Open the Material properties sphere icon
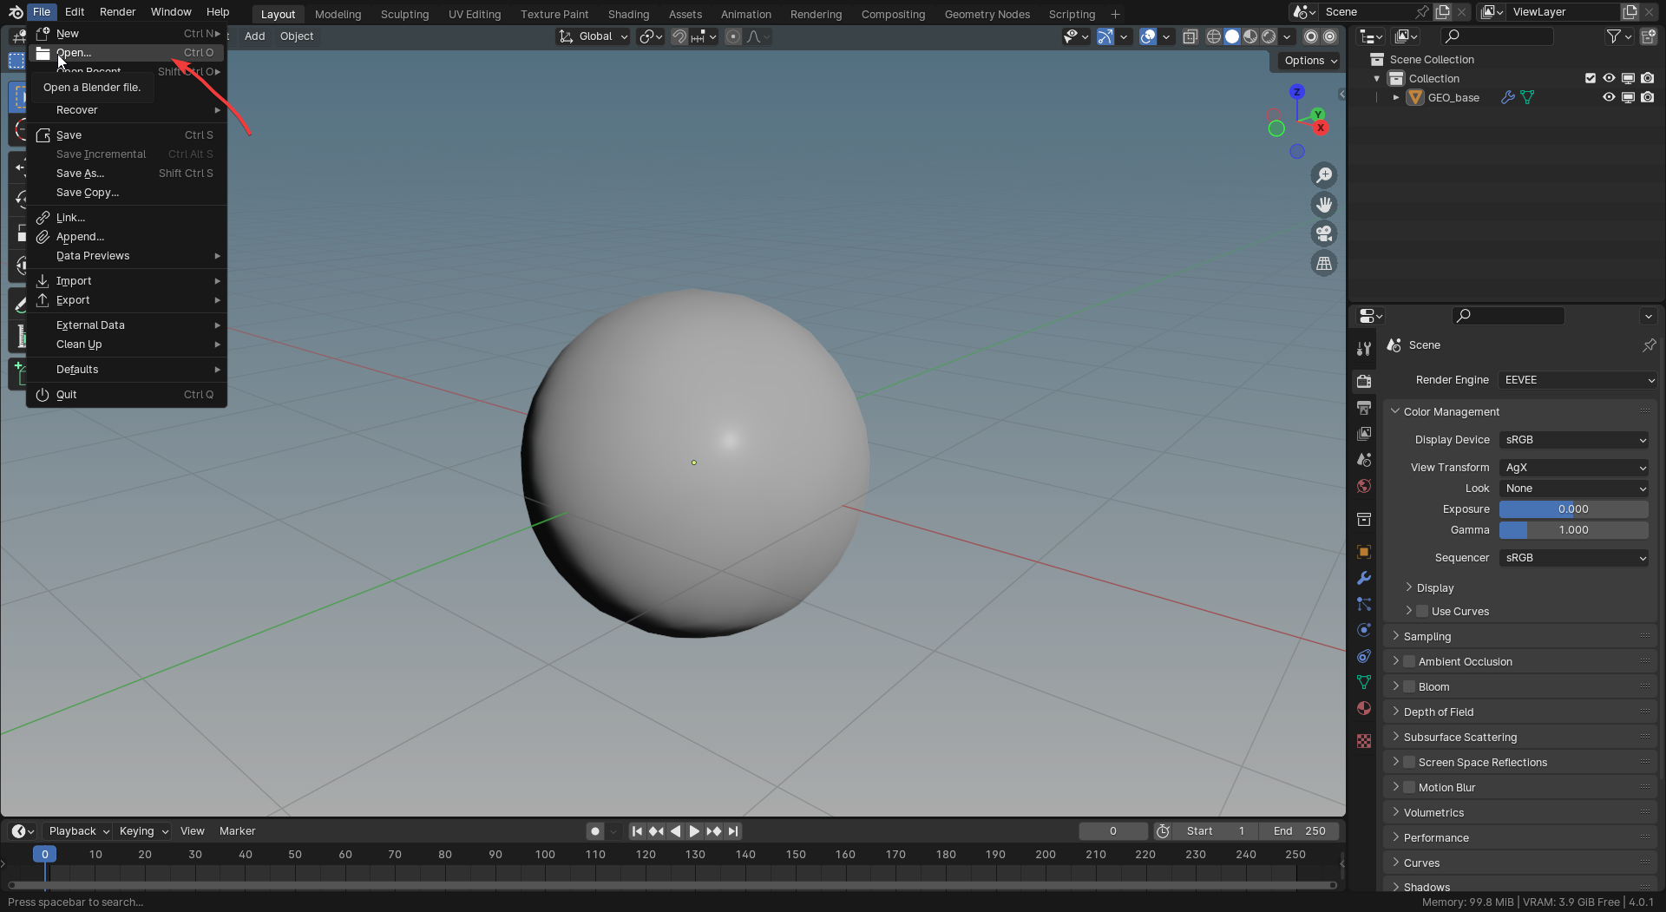 pos(1364,708)
